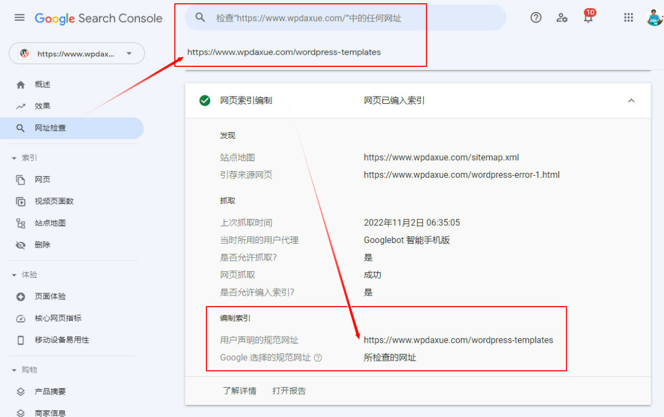Click the search magnifier icon in URL bar
Image resolution: width=664 pixels, height=417 pixels.
pyautogui.click(x=200, y=18)
